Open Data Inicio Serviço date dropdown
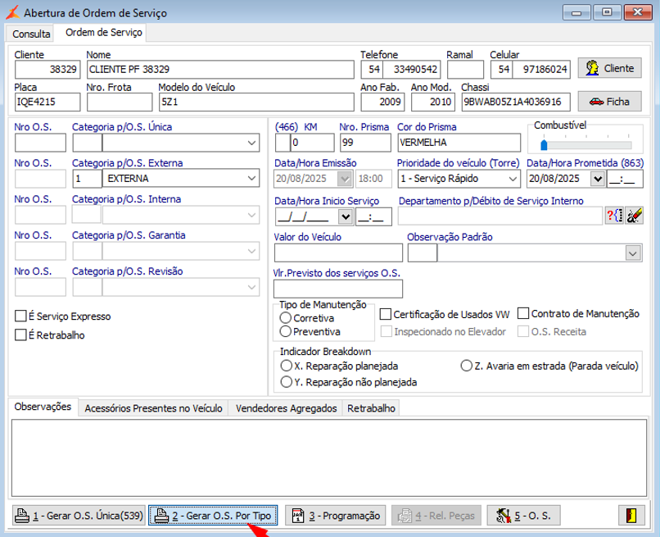Image resolution: width=660 pixels, height=537 pixels. tap(346, 216)
